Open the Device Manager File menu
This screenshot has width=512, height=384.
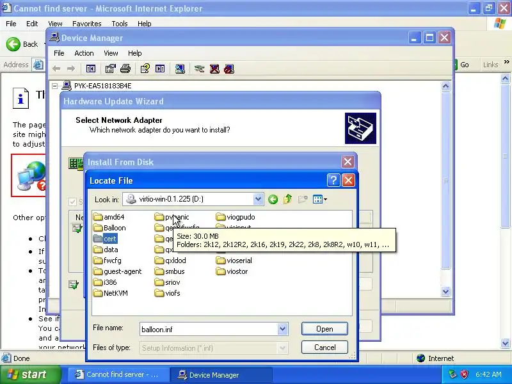[x=59, y=53]
